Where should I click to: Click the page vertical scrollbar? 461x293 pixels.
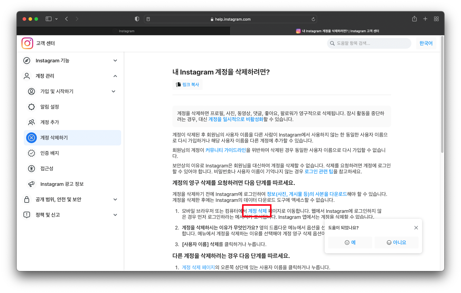[x=442, y=95]
